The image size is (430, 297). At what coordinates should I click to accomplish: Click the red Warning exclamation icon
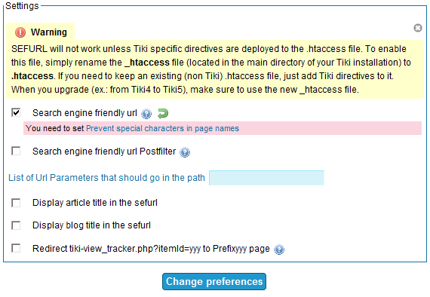pos(20,32)
